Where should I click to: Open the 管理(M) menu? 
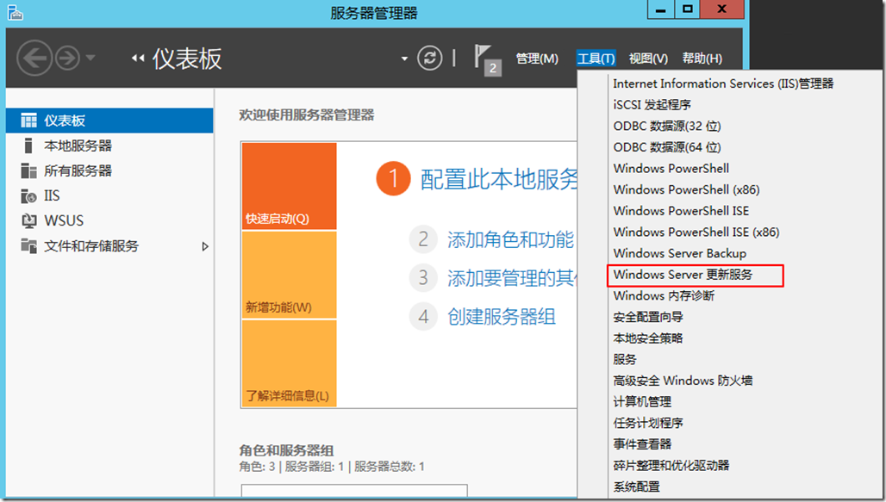pyautogui.click(x=537, y=59)
